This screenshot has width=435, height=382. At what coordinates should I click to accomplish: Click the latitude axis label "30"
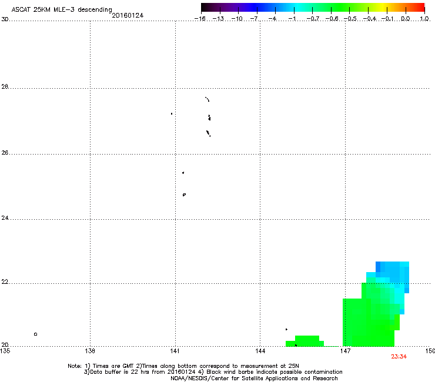point(5,19)
